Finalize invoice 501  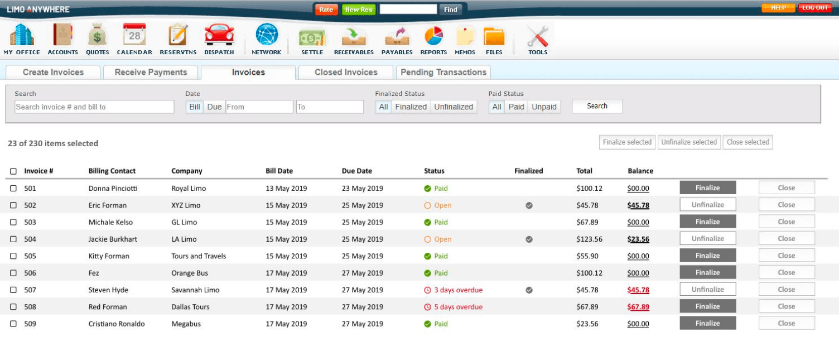click(x=708, y=188)
